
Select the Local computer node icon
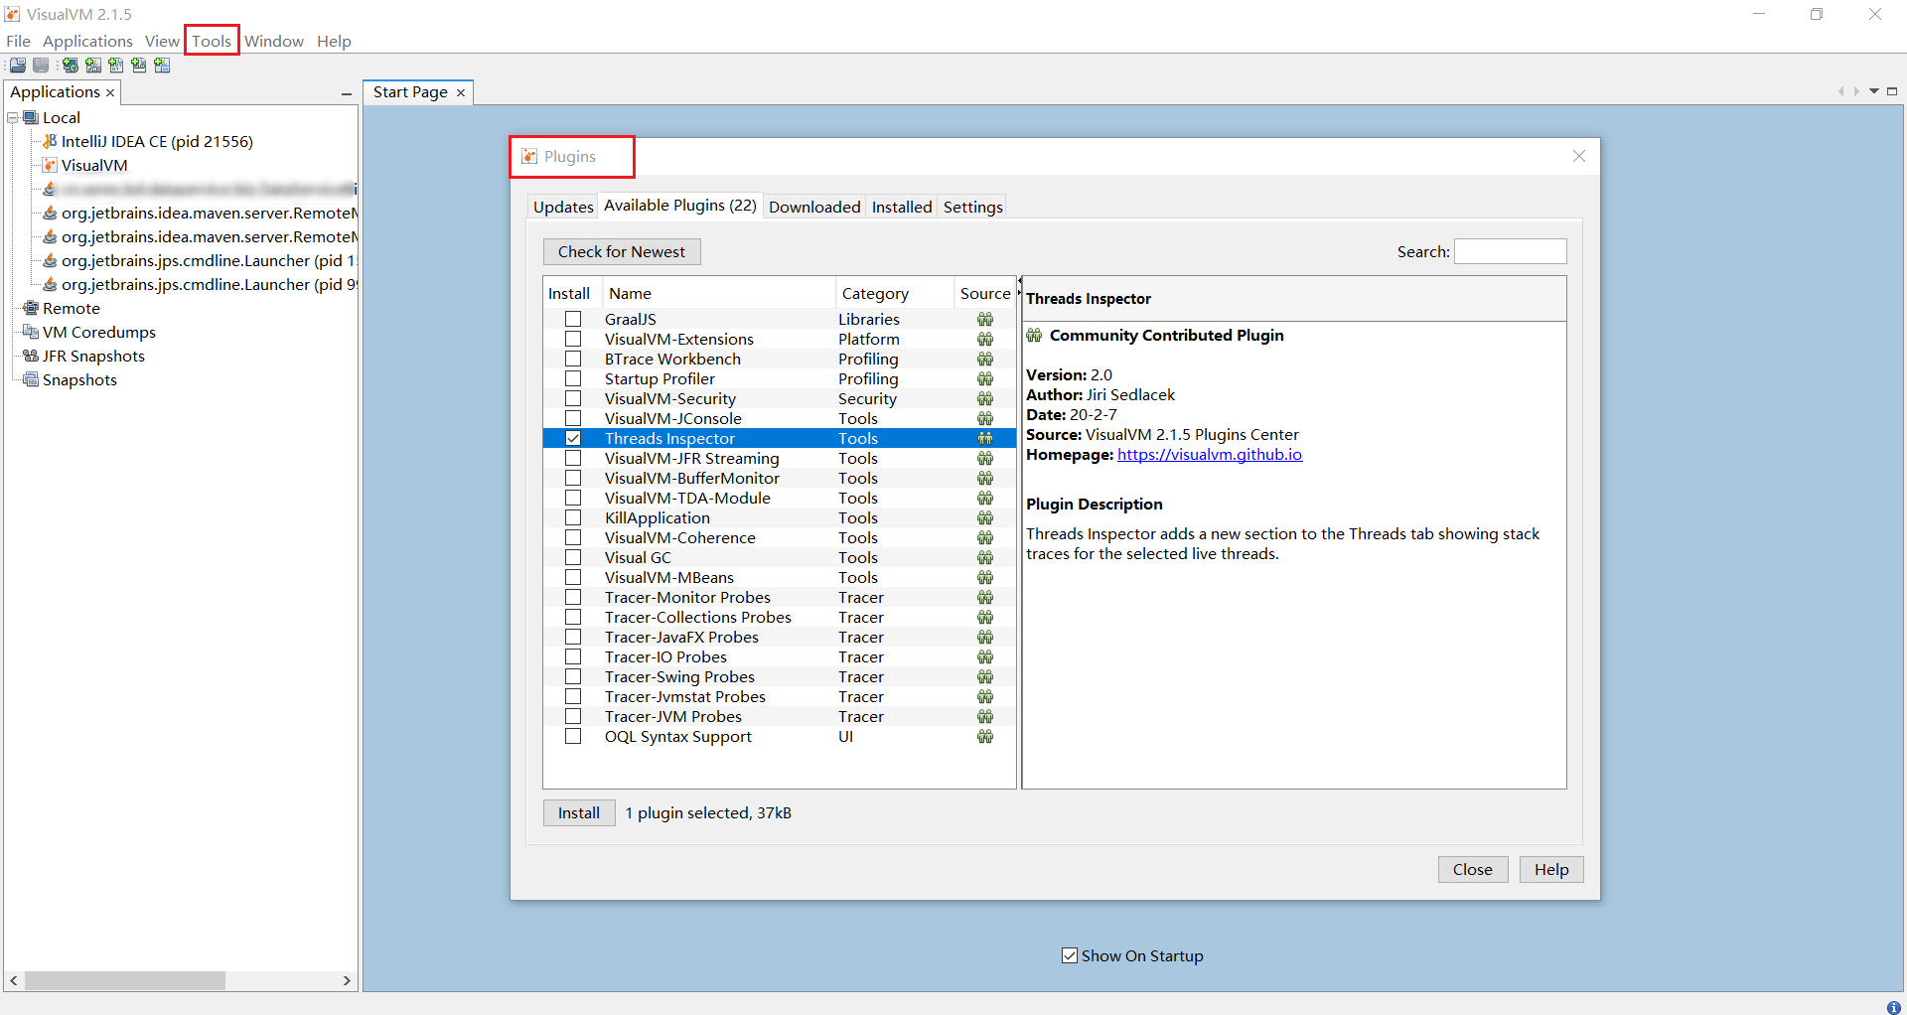31,117
